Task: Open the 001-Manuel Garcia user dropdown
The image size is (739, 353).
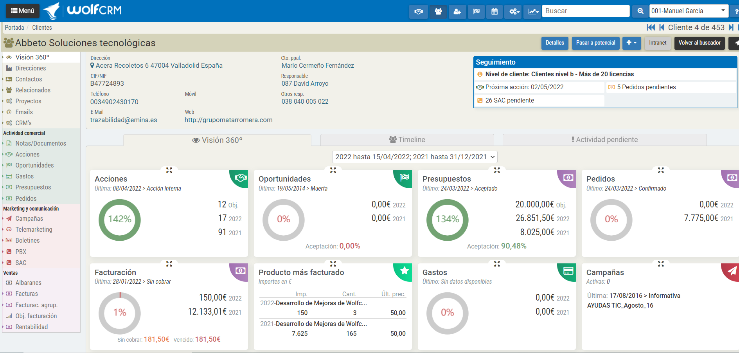Action: pos(689,11)
